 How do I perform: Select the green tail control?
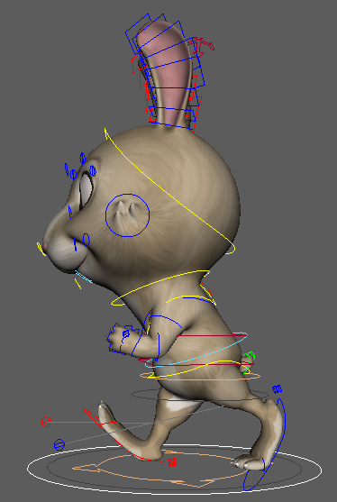coord(249,361)
